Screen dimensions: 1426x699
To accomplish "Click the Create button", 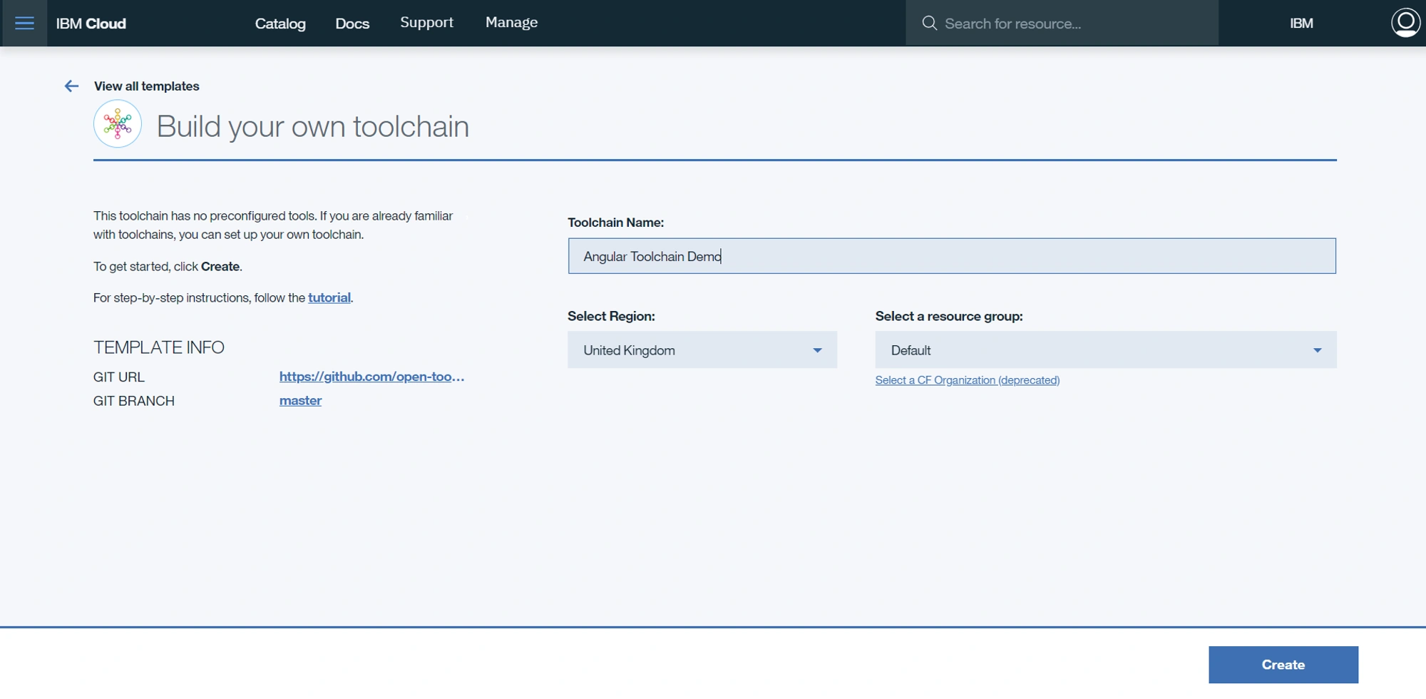I will point(1283,665).
